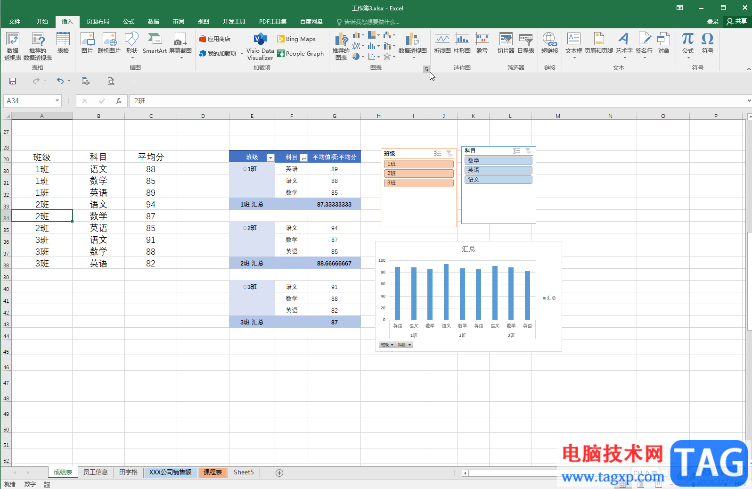Insert a table (表格)

pos(63,43)
